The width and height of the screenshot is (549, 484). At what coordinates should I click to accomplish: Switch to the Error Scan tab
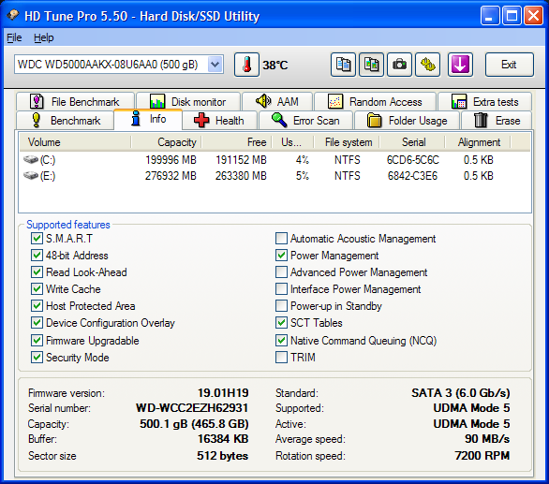click(305, 121)
